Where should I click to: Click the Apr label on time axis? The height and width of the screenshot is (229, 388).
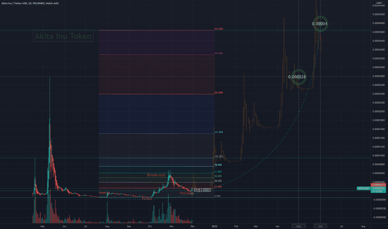tap(277, 226)
